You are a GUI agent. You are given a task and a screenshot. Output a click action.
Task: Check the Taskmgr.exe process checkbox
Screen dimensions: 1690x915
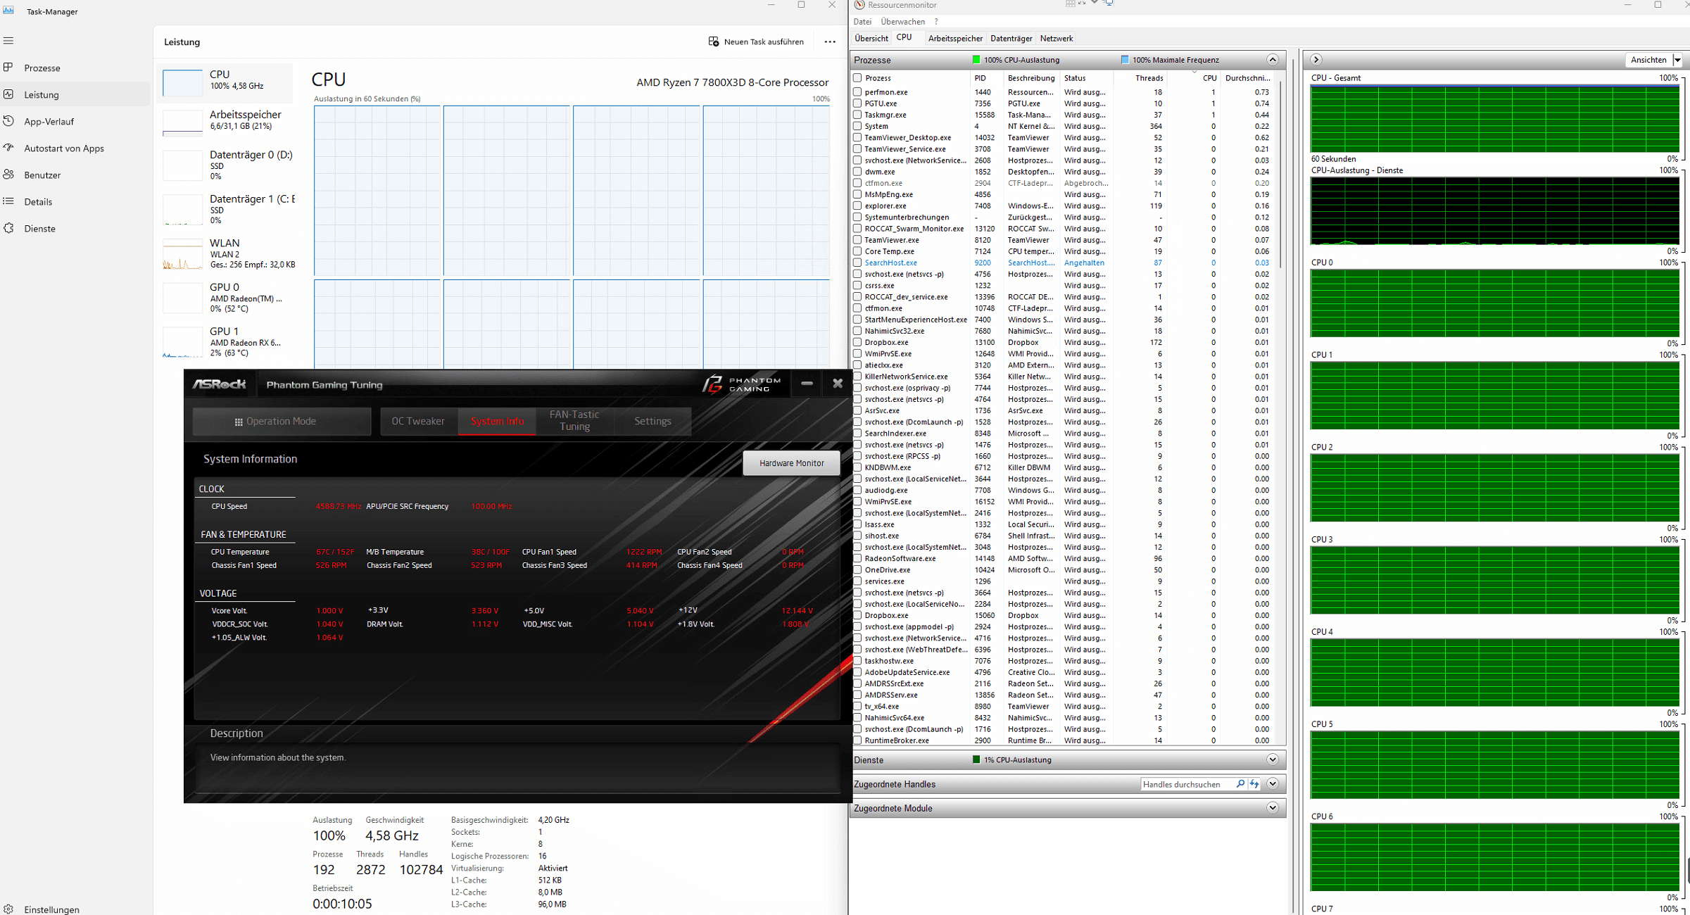point(857,115)
